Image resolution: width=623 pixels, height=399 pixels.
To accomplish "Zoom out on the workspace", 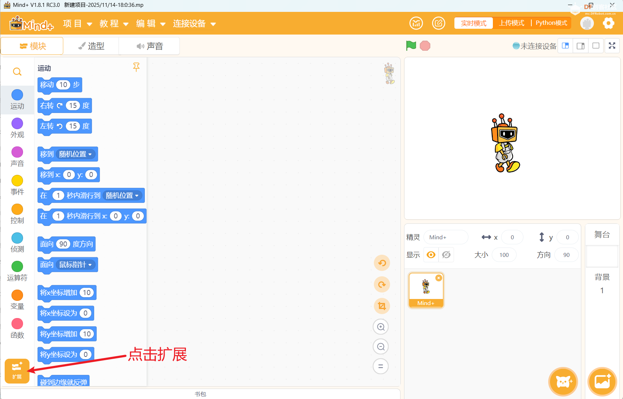I will tap(381, 346).
